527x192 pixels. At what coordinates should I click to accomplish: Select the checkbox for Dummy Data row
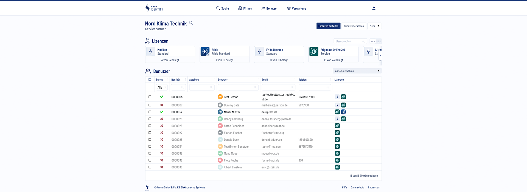coord(150,105)
